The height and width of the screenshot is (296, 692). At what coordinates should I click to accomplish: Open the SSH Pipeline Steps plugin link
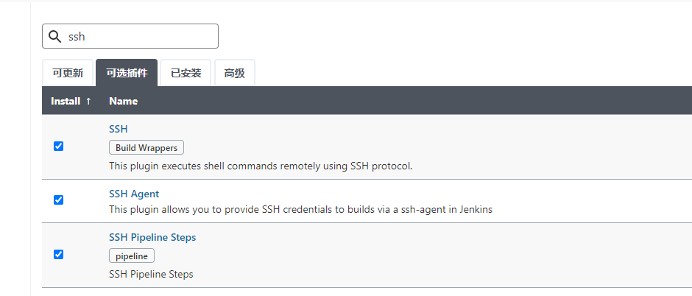(x=152, y=237)
